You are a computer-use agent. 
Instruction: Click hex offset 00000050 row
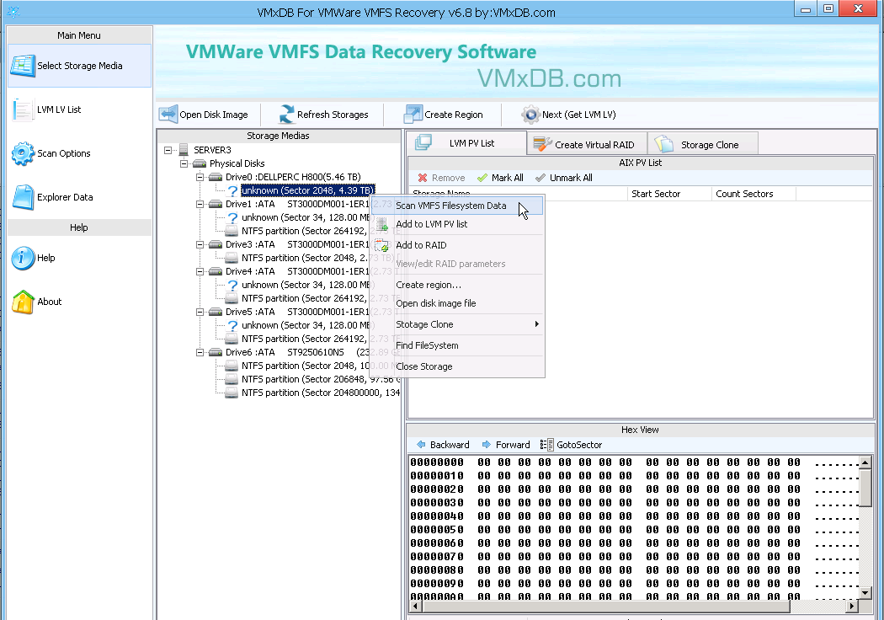[x=632, y=529]
